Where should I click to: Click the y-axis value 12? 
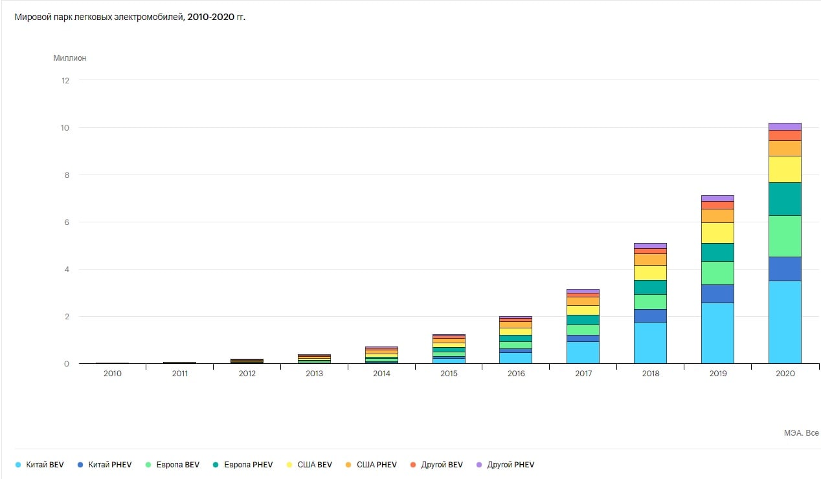65,81
